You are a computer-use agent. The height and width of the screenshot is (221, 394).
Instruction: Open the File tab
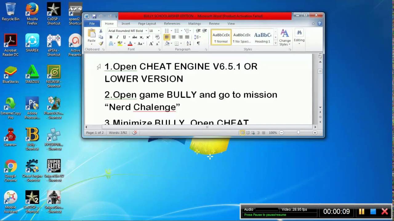(92, 24)
